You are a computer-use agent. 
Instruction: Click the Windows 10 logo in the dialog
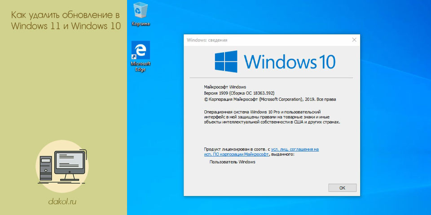point(275,61)
